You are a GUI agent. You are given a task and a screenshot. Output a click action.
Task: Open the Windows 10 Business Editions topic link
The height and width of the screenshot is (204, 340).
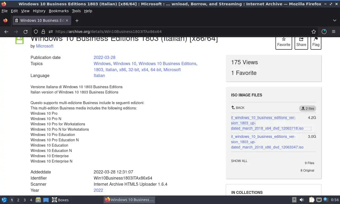point(167,63)
